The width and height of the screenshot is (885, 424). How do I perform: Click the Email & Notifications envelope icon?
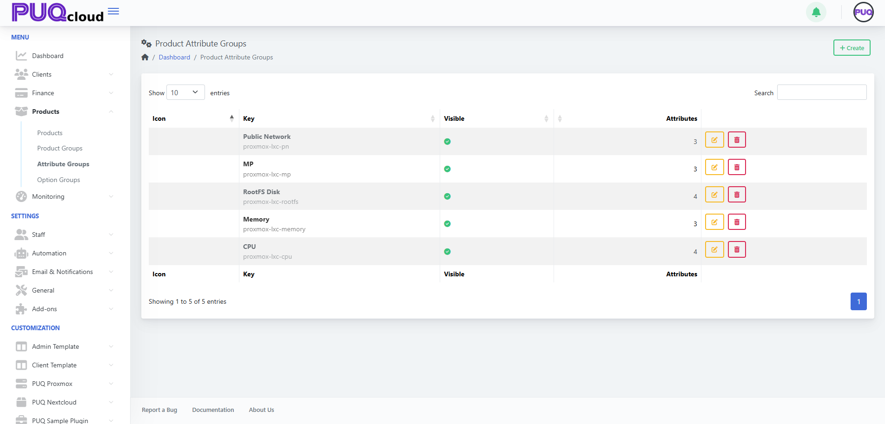[21, 272]
